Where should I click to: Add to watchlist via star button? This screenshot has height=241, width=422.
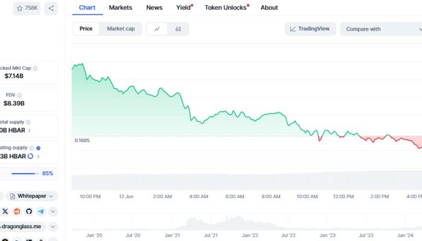click(27, 8)
